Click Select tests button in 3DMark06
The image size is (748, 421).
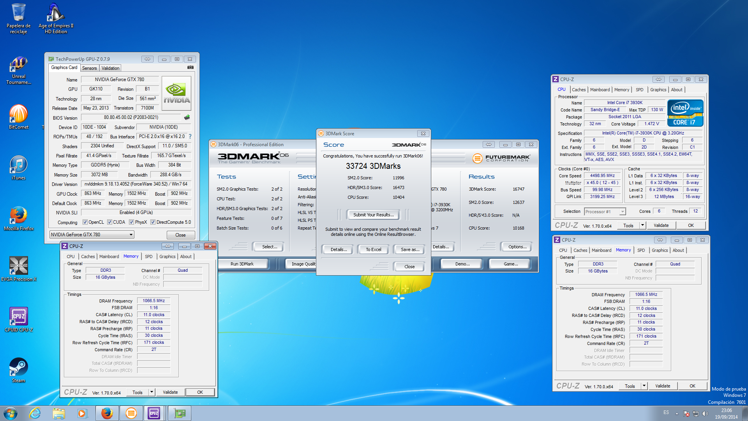[269, 247]
